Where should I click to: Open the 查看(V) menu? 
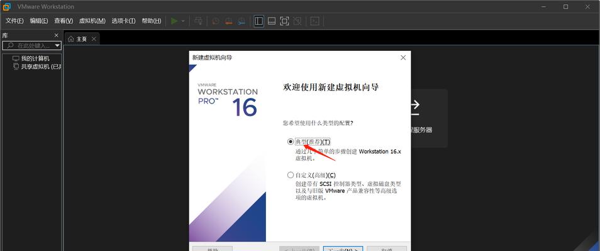click(x=64, y=21)
